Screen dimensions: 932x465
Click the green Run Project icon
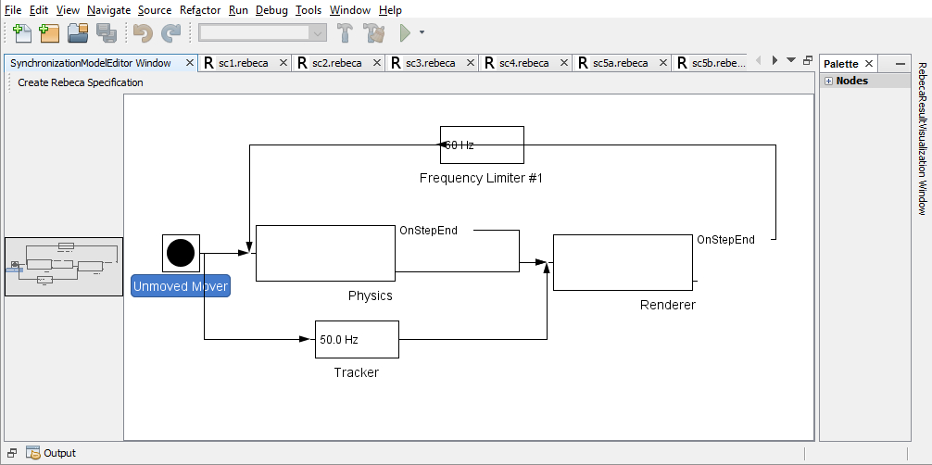(x=406, y=32)
